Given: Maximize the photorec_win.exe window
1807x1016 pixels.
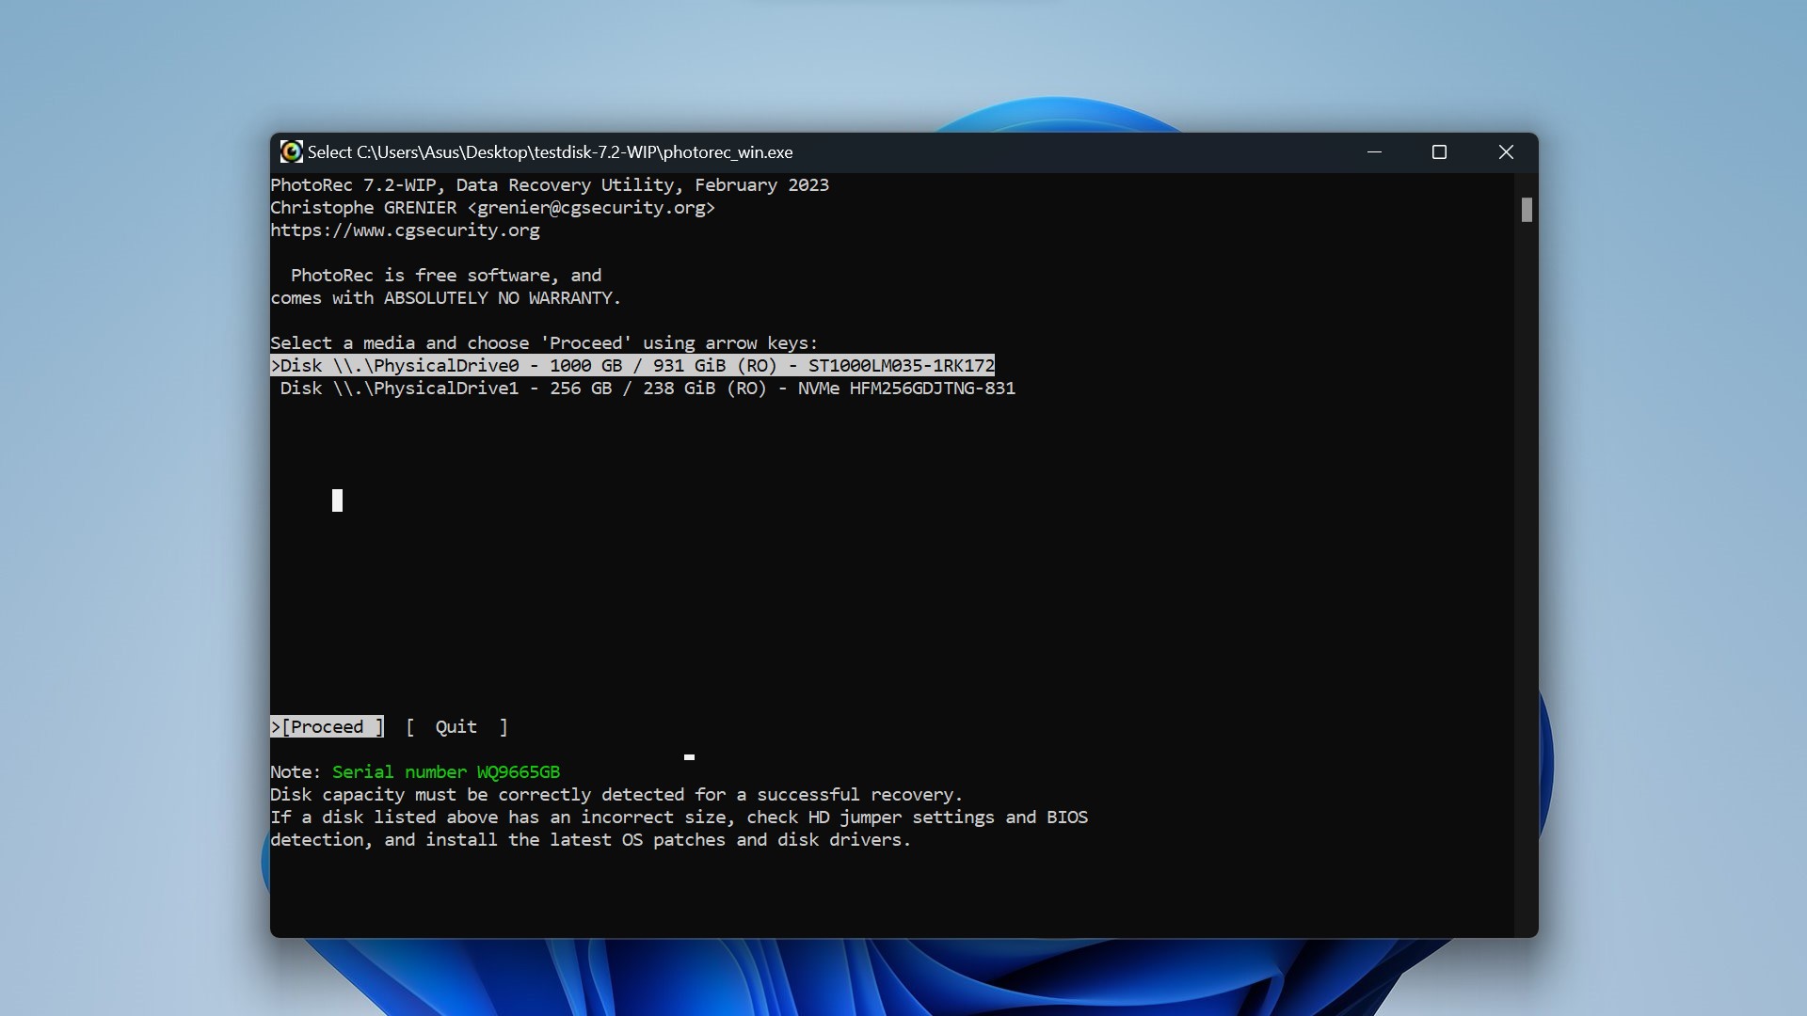Looking at the screenshot, I should click(x=1439, y=152).
